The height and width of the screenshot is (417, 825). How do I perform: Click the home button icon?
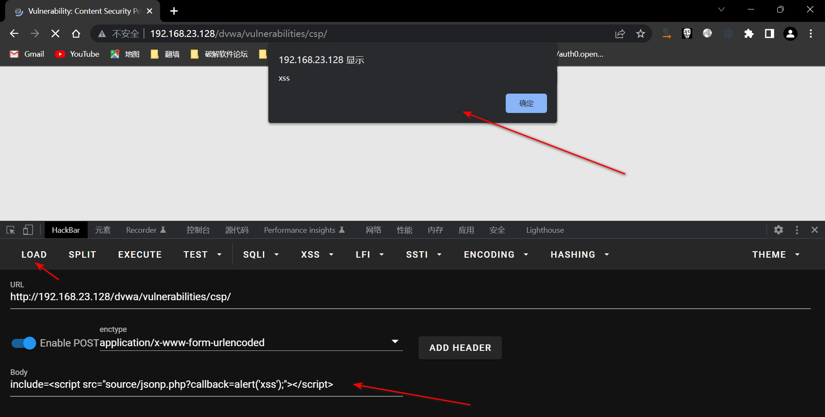coord(76,33)
